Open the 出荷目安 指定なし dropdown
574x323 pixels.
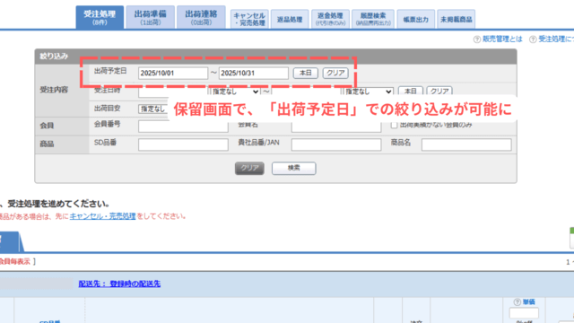tap(153, 109)
